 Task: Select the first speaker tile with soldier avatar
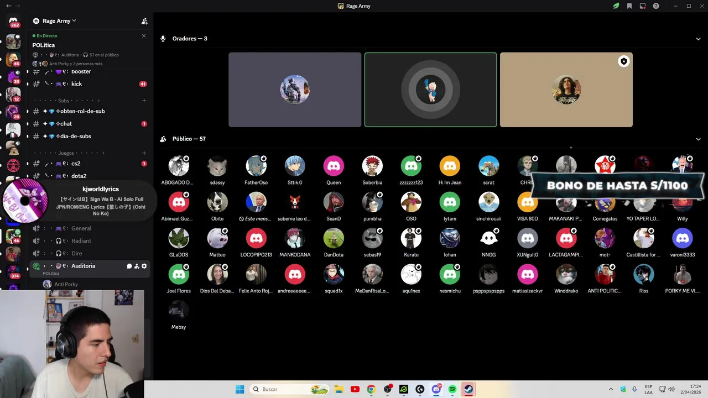(x=295, y=90)
